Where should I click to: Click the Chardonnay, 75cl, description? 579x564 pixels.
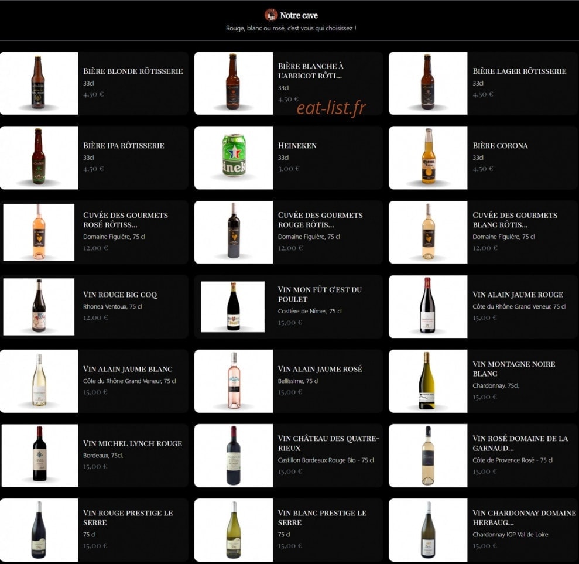pyautogui.click(x=496, y=385)
